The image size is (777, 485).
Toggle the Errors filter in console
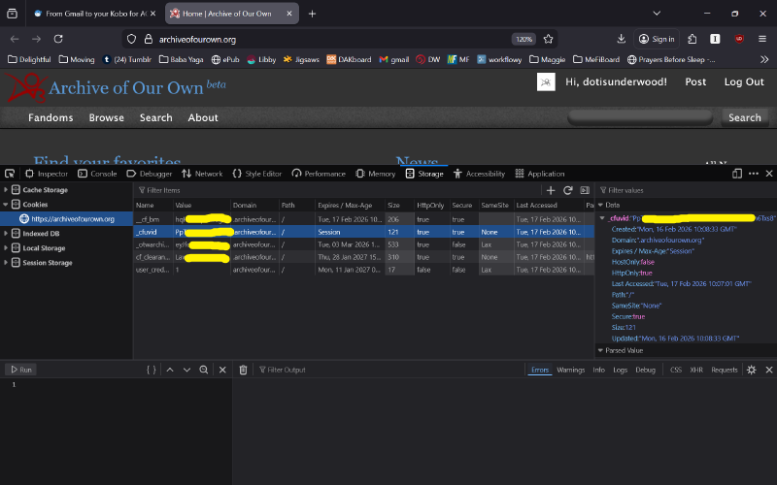coord(540,370)
